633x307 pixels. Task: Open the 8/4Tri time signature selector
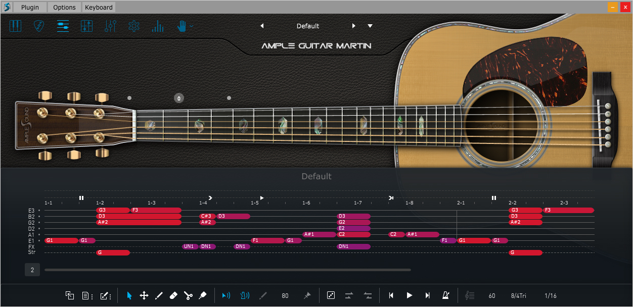(x=519, y=295)
